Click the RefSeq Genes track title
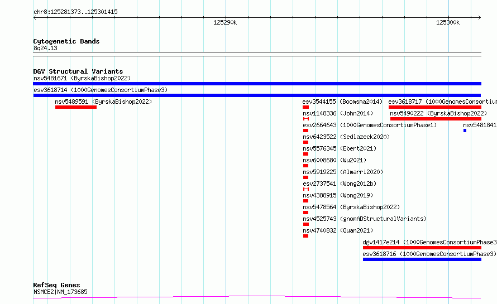497x304 pixels. pyautogui.click(x=56, y=286)
